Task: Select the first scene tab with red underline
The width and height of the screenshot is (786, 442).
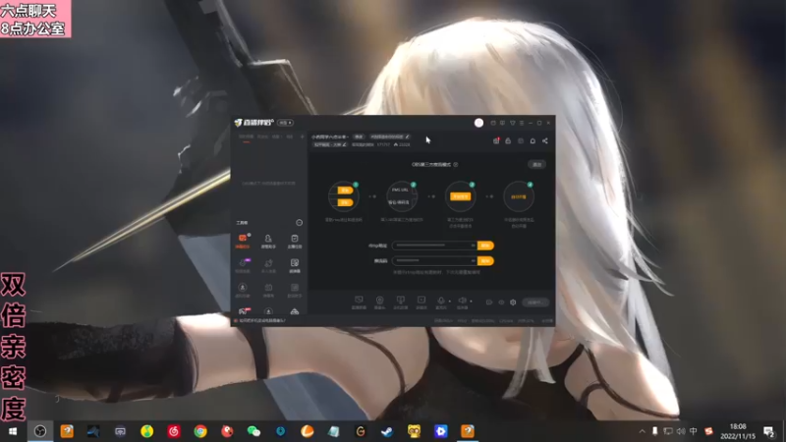Action: 247,137
